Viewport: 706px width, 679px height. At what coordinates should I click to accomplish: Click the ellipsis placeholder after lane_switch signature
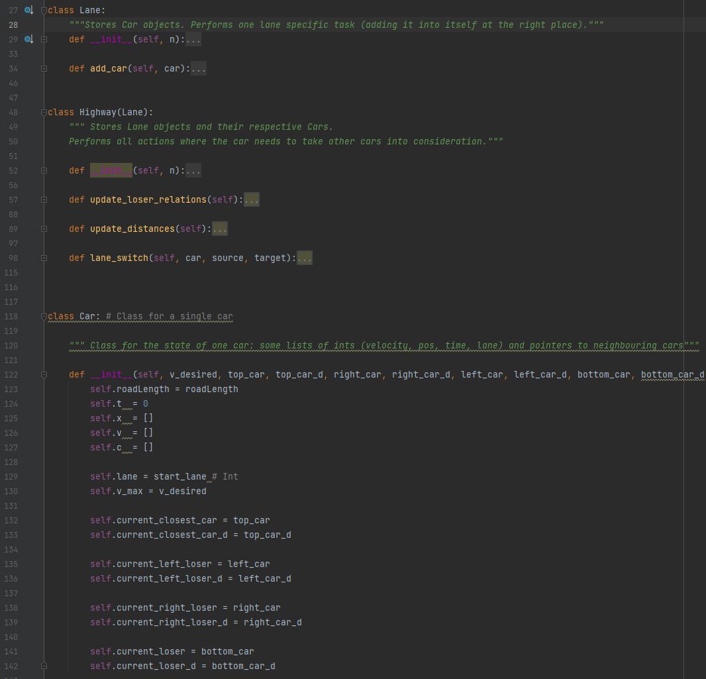[304, 258]
